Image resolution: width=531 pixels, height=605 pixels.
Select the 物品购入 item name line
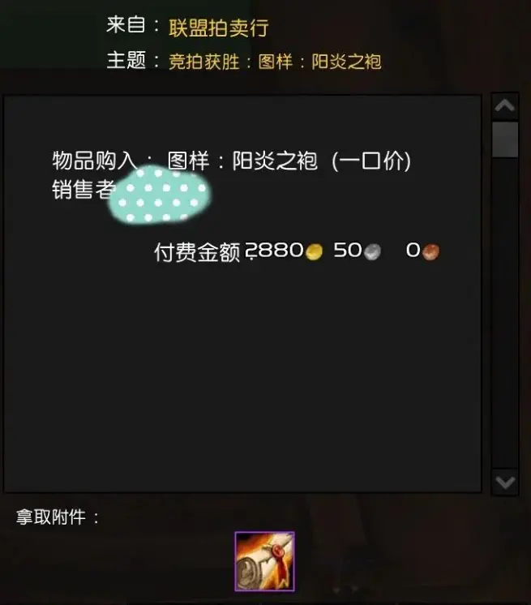point(231,161)
